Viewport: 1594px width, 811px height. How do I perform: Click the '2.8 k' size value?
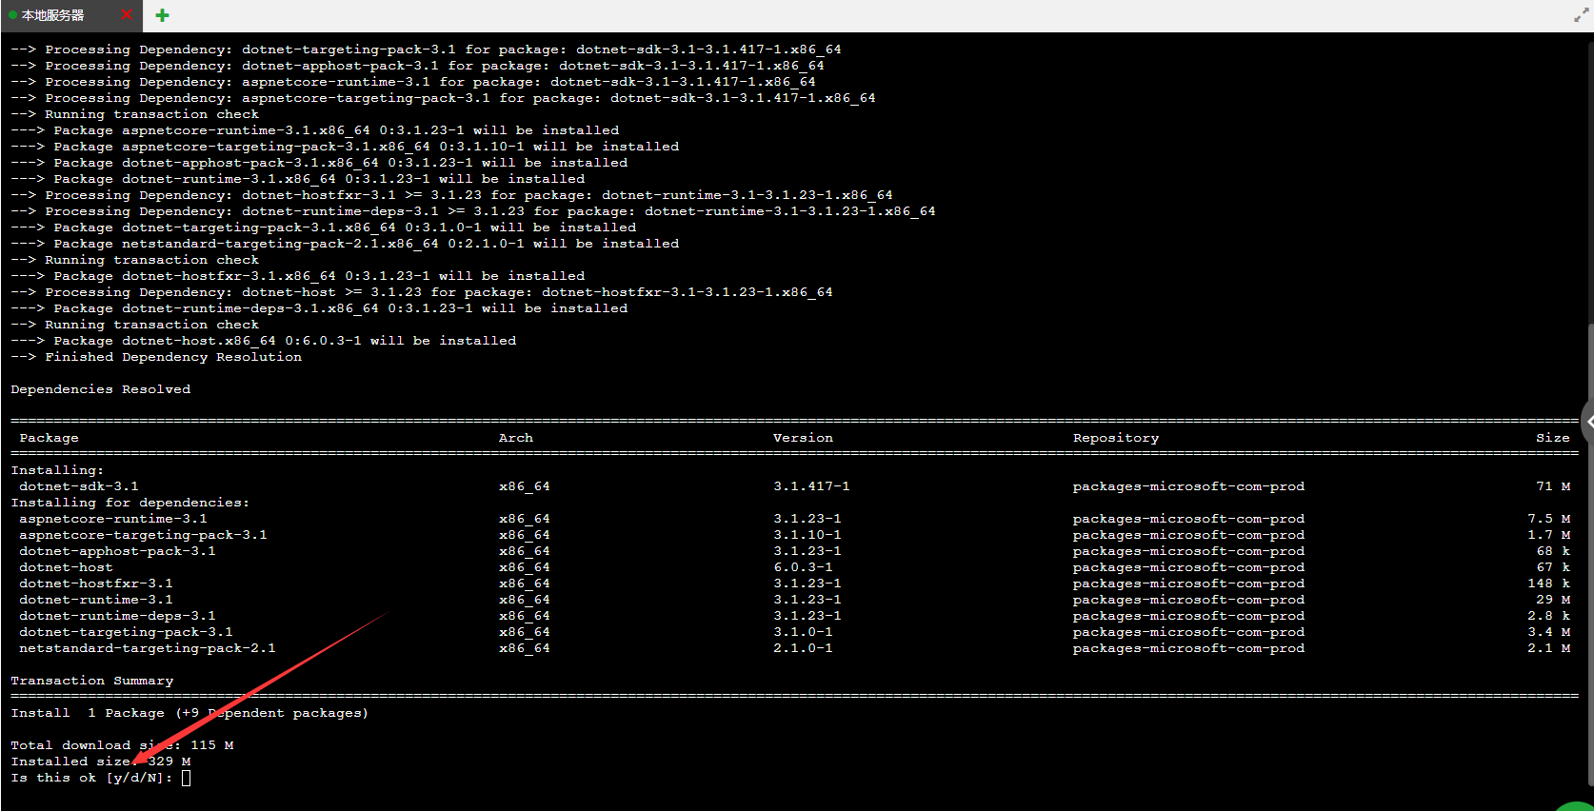pos(1549,616)
